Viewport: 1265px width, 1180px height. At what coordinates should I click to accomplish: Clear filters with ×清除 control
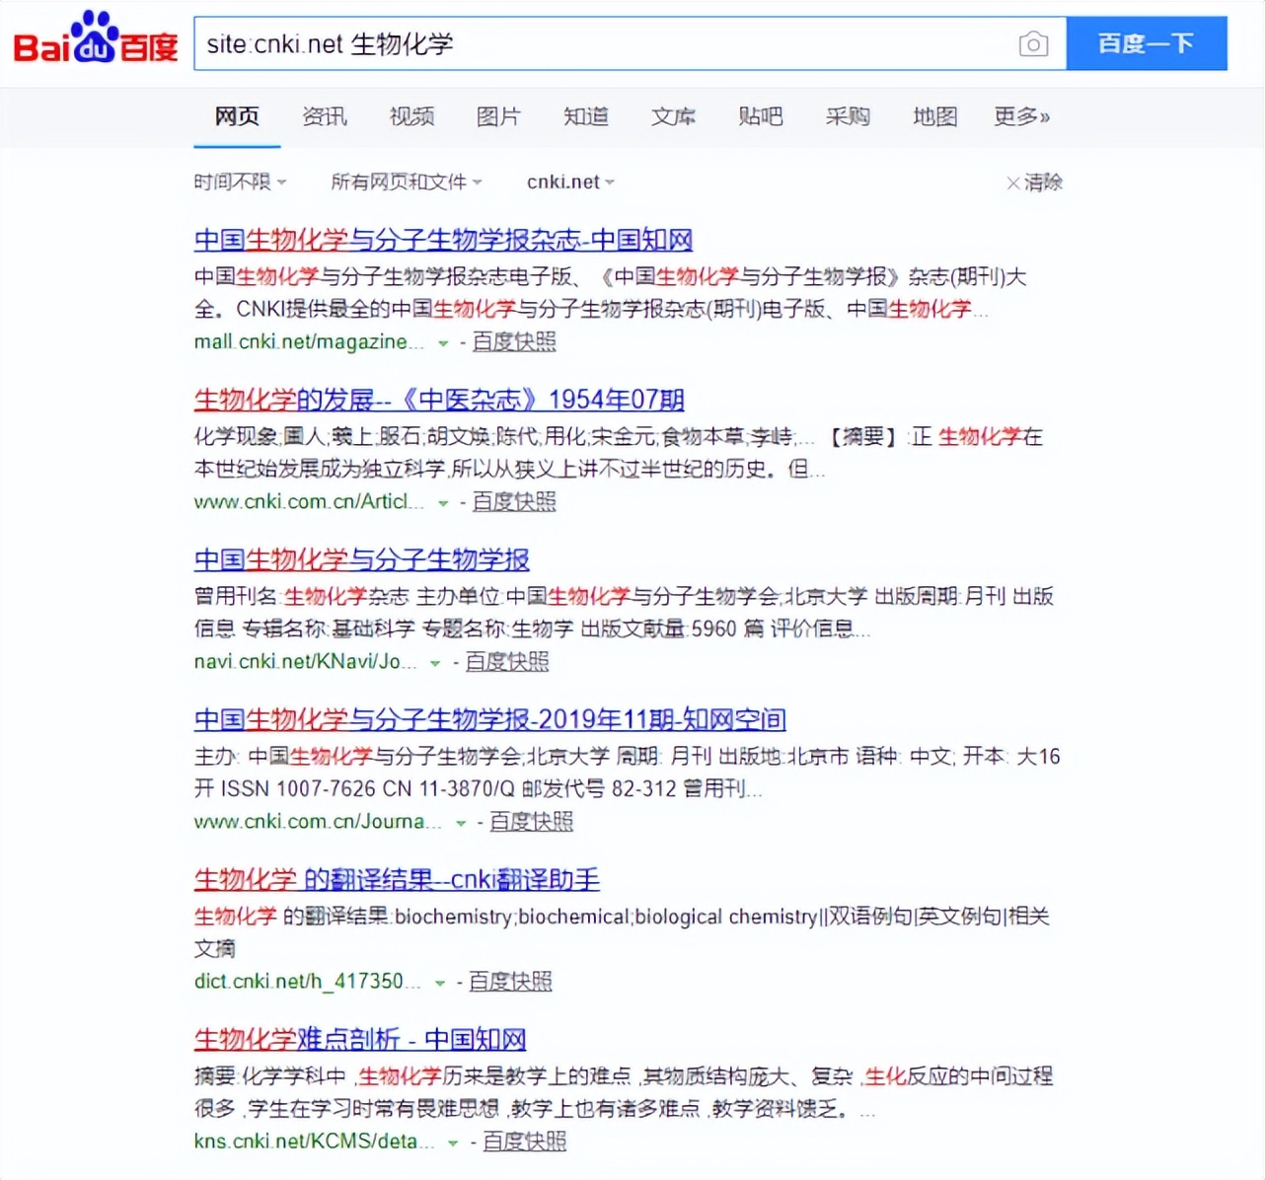1035,182
